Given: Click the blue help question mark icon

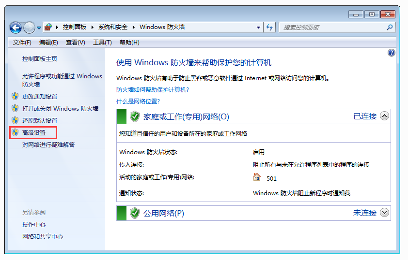Looking at the screenshot, I should point(392,53).
